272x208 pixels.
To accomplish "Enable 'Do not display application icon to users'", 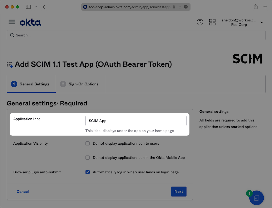I will point(88,143).
